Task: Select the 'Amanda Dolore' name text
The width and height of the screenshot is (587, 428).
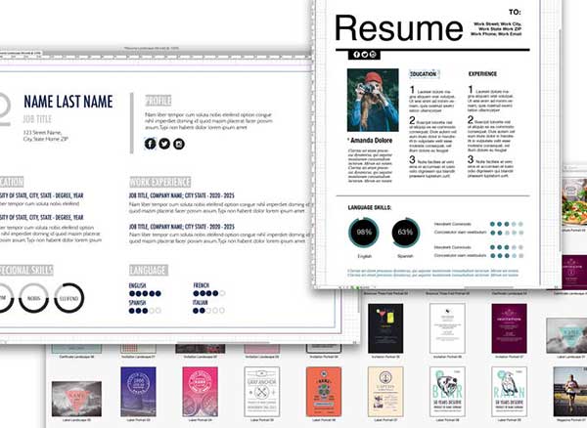Action: point(372,140)
